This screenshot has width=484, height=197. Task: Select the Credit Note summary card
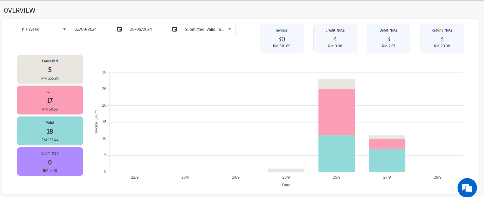click(335, 39)
